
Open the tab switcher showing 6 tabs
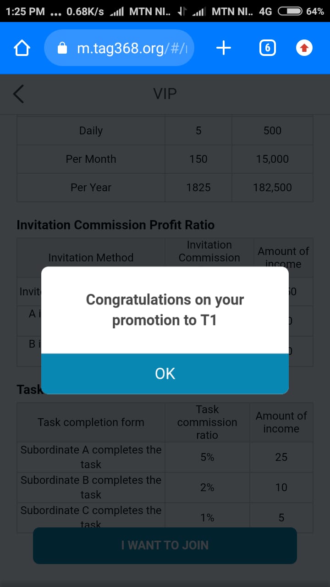click(x=268, y=48)
